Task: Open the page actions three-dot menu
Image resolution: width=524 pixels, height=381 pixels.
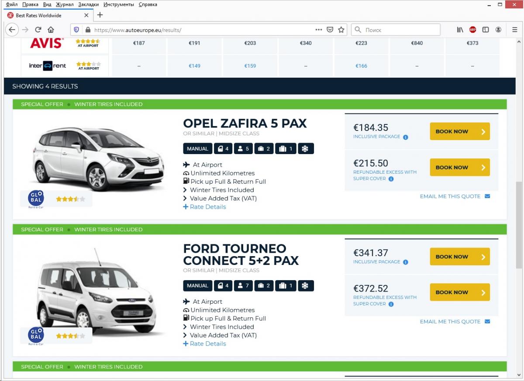Action: point(319,30)
